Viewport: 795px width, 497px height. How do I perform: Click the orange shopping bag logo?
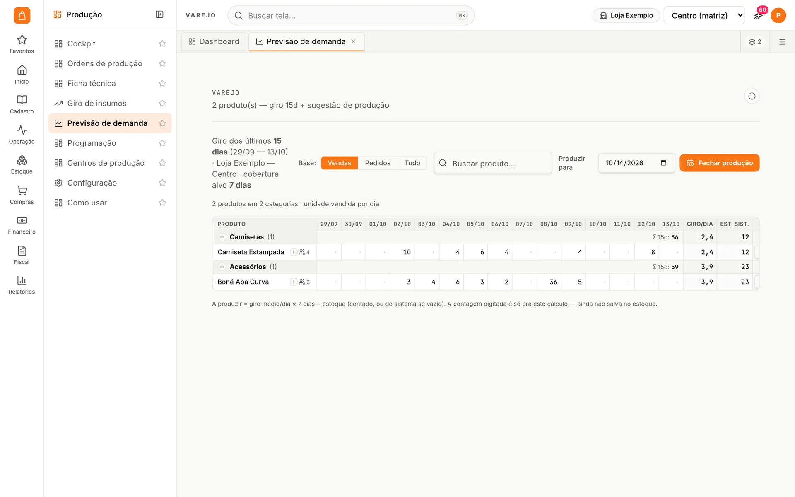(22, 15)
